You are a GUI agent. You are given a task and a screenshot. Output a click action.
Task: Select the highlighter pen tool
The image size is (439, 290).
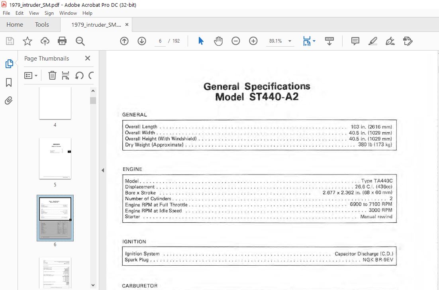tap(372, 41)
